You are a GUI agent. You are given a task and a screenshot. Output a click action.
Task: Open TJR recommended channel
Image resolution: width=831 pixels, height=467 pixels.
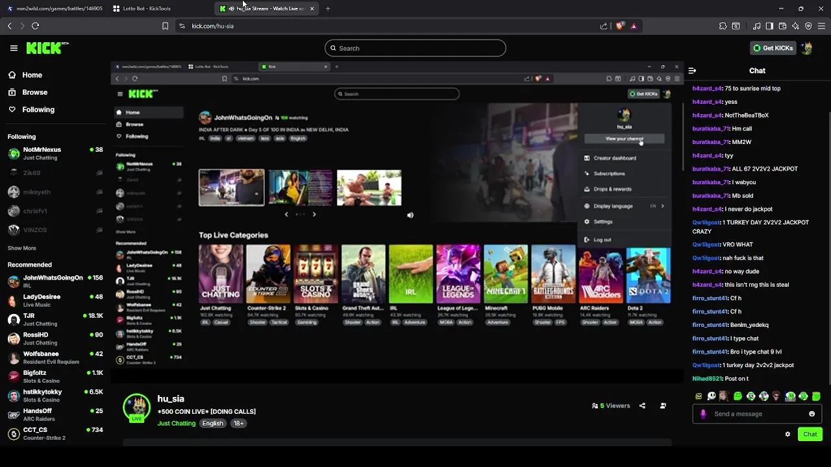(x=55, y=320)
